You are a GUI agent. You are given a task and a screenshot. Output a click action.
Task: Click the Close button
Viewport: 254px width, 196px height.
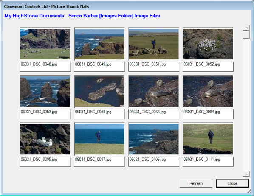coord(232,183)
